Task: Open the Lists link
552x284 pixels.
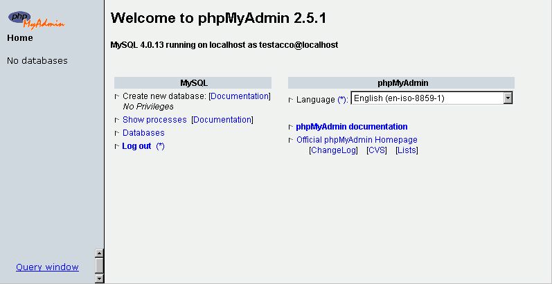Action: [x=407, y=150]
